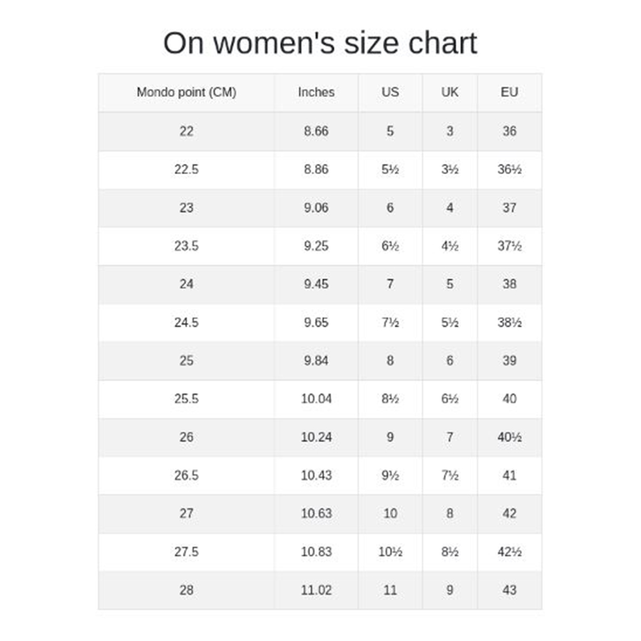
Task: Select the 10.63 inches cell
Action: pyautogui.click(x=316, y=513)
